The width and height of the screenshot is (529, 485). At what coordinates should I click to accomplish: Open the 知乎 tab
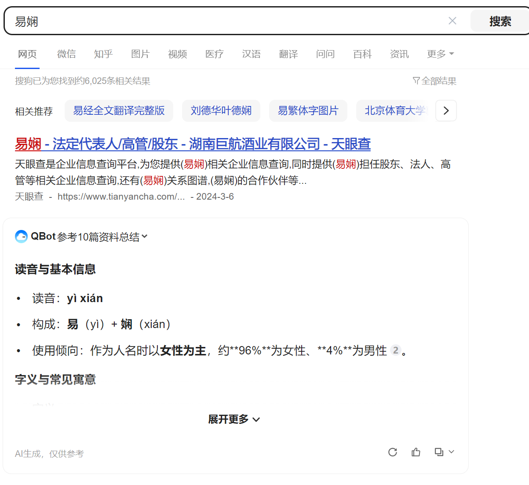[x=103, y=54]
